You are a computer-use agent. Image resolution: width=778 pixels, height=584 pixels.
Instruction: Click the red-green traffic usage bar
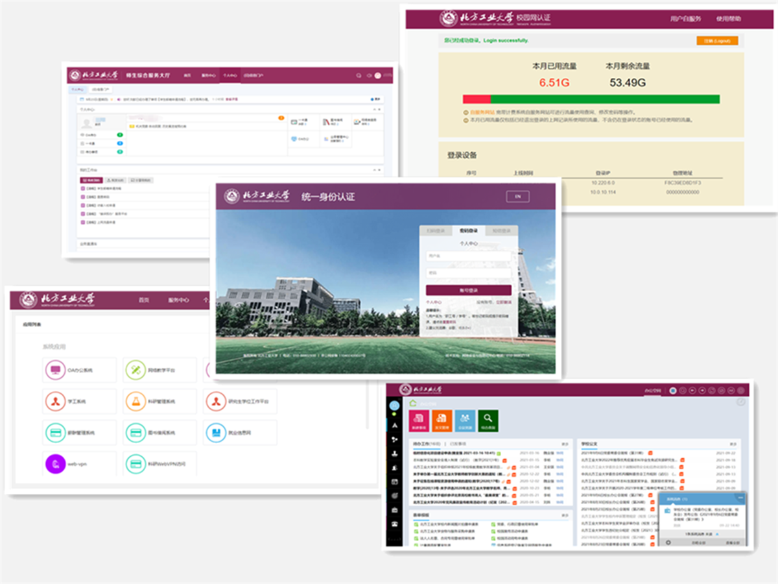(x=591, y=99)
